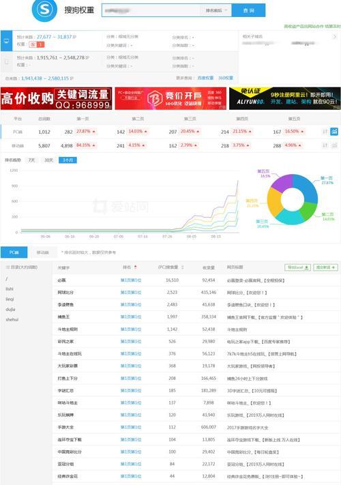The width and height of the screenshot is (341, 485).
Task: Select the lishi directory
Action: 10,289
